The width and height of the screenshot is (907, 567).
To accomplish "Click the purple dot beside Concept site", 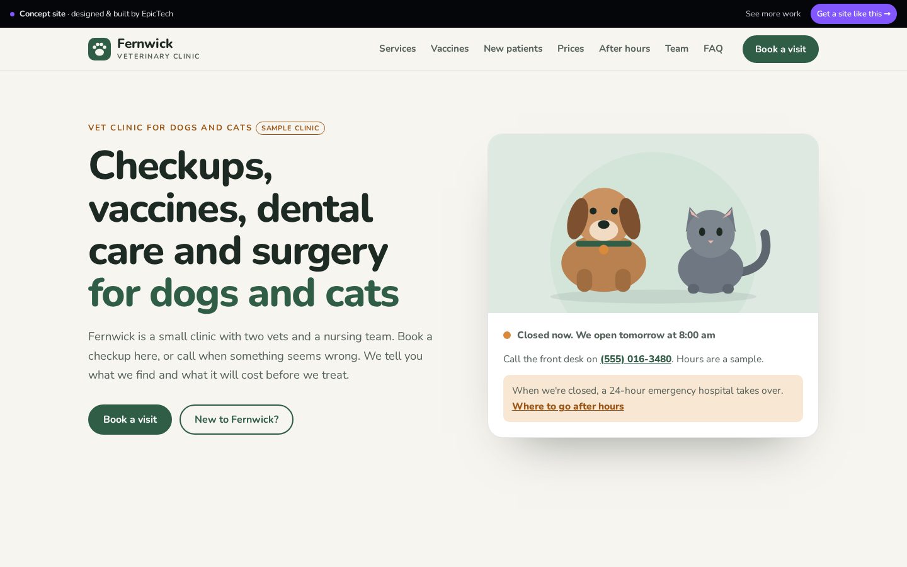I will [x=12, y=14].
